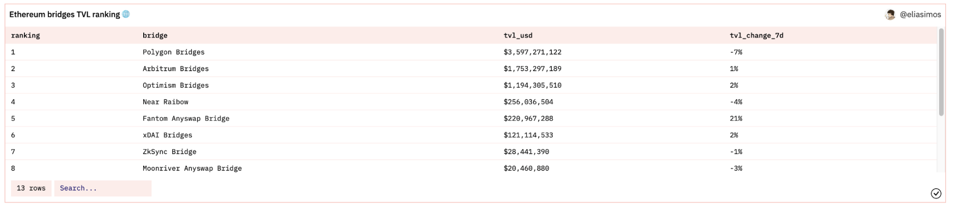
Task: Open the Ethereum bridges TVL ranking title
Action: 64,14
